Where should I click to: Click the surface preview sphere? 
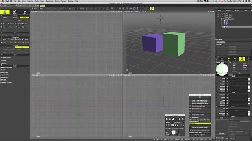[x=222, y=69]
